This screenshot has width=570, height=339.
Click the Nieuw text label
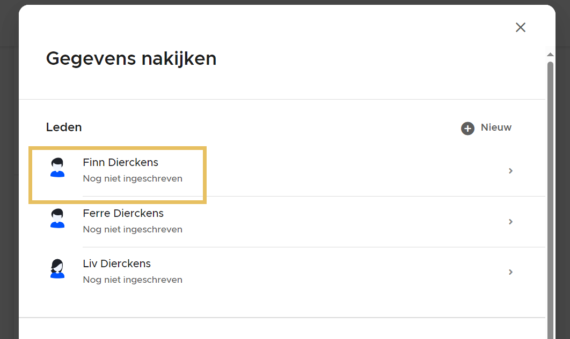(496, 127)
